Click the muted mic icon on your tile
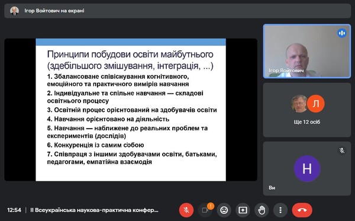 [342, 150]
